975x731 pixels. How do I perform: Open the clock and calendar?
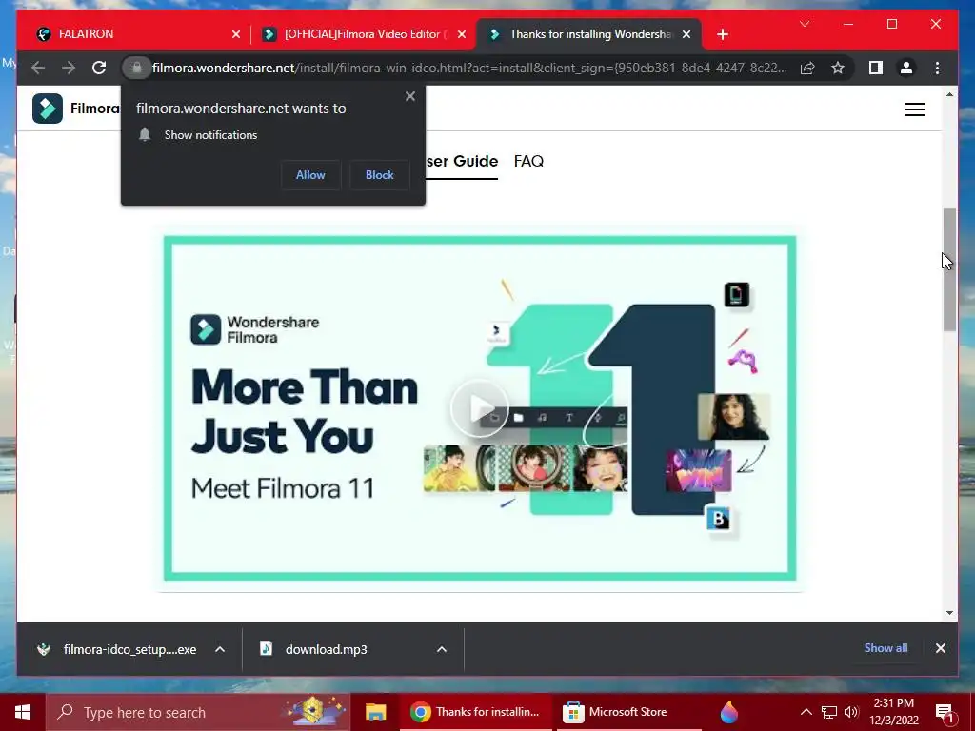click(893, 712)
